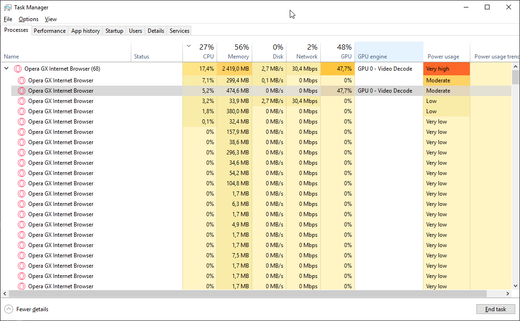Image resolution: width=520 pixels, height=321 pixels.
Task: Click the 2,7 MB/s disk cell in group row
Action: [269, 69]
